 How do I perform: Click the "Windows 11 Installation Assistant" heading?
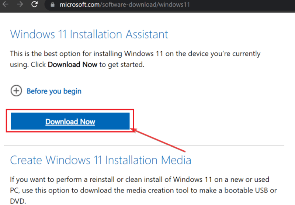89,34
